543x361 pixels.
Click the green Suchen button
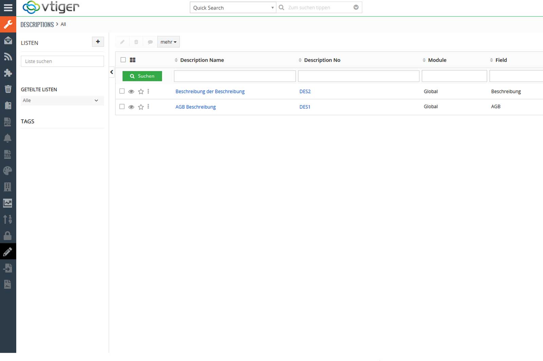click(x=142, y=76)
